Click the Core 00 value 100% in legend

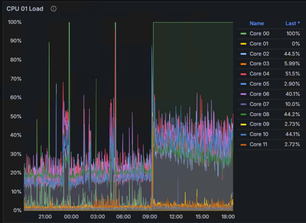[x=293, y=34]
